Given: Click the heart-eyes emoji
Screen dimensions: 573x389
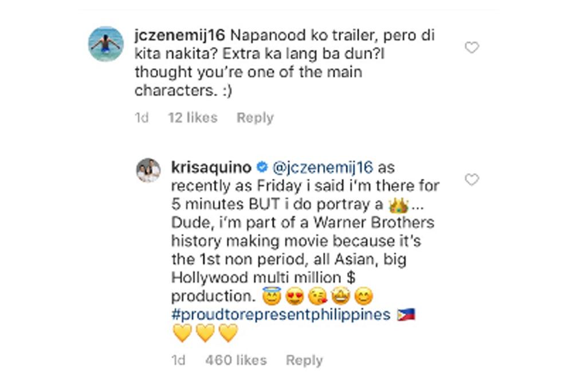Looking at the screenshot, I should [x=294, y=297].
